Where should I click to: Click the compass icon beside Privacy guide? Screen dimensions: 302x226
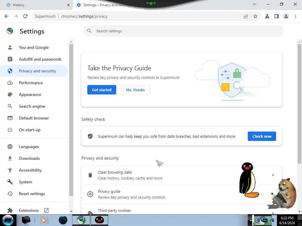pos(90,194)
